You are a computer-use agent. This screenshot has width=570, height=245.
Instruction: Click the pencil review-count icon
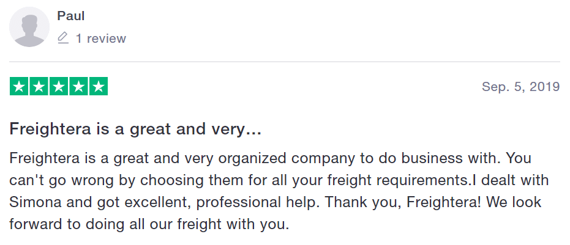63,38
